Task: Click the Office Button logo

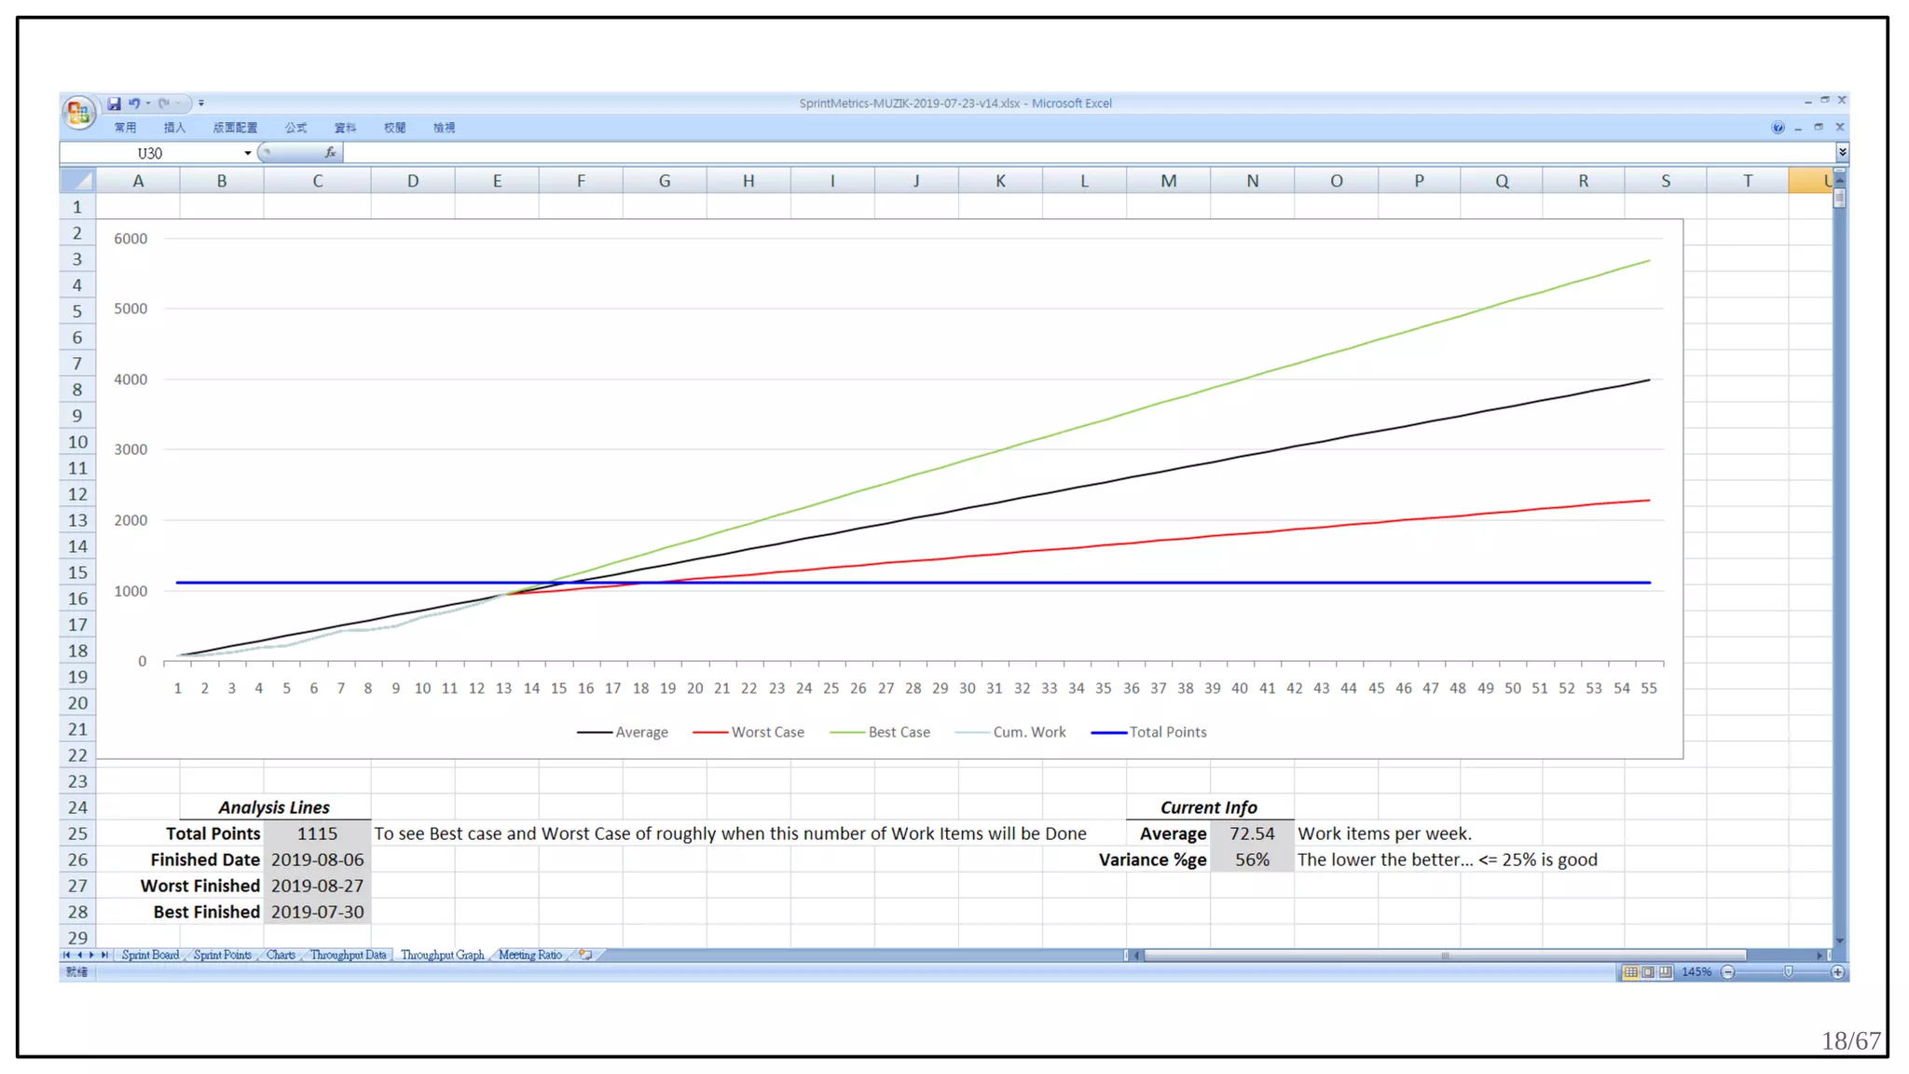Action: point(78,113)
